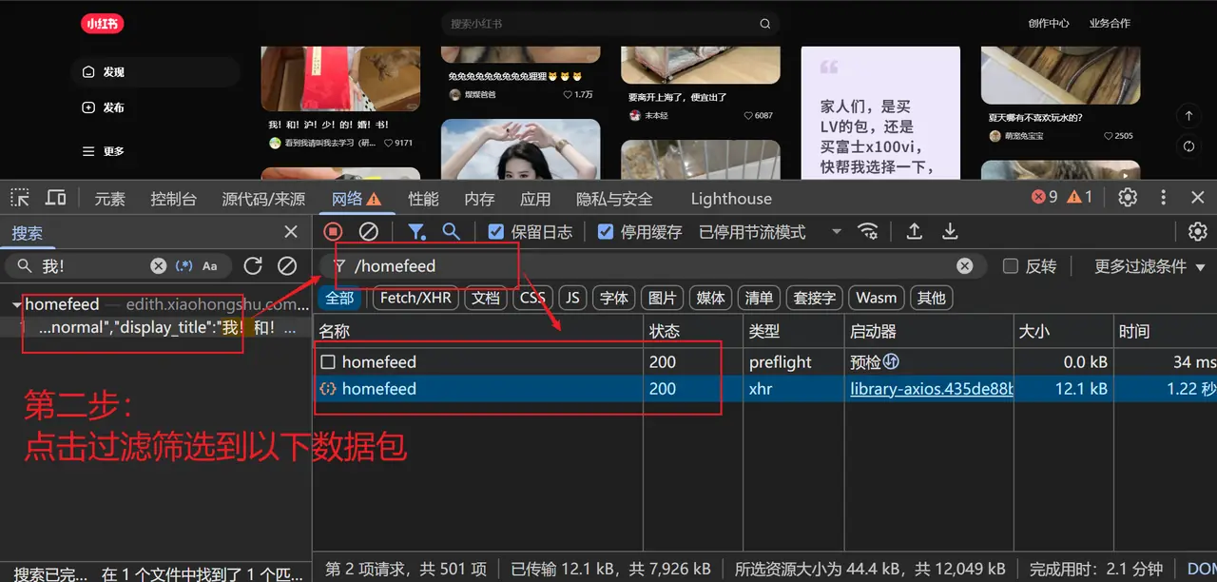Click the record network log button

[x=333, y=231]
